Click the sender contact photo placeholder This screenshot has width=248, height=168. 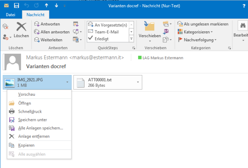coord(12,62)
